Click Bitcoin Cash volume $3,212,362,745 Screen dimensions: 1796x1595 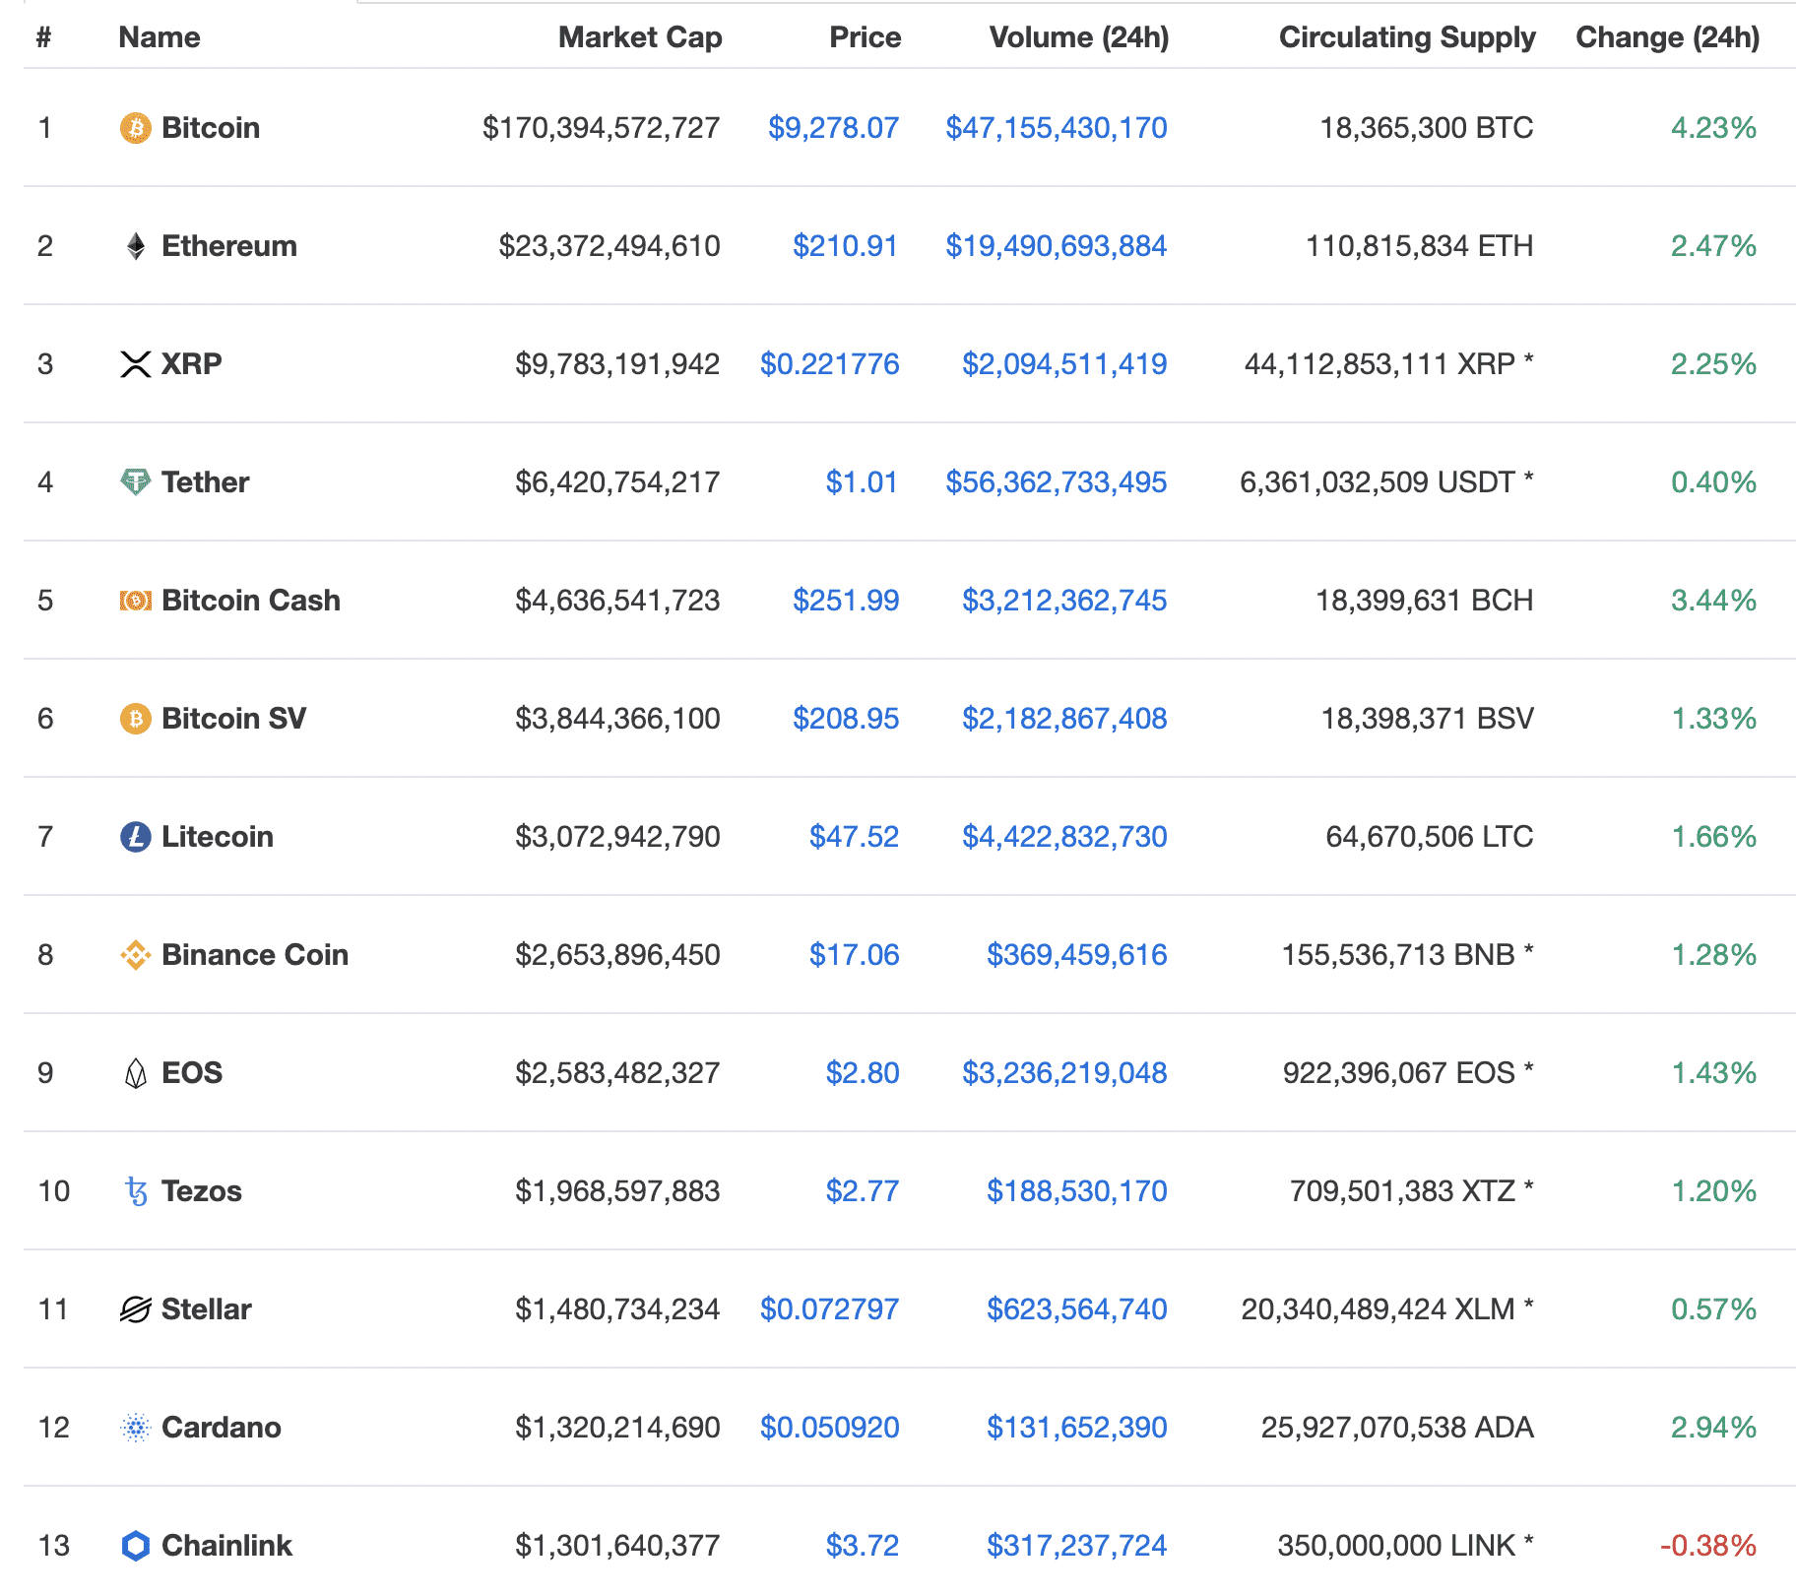point(1064,601)
